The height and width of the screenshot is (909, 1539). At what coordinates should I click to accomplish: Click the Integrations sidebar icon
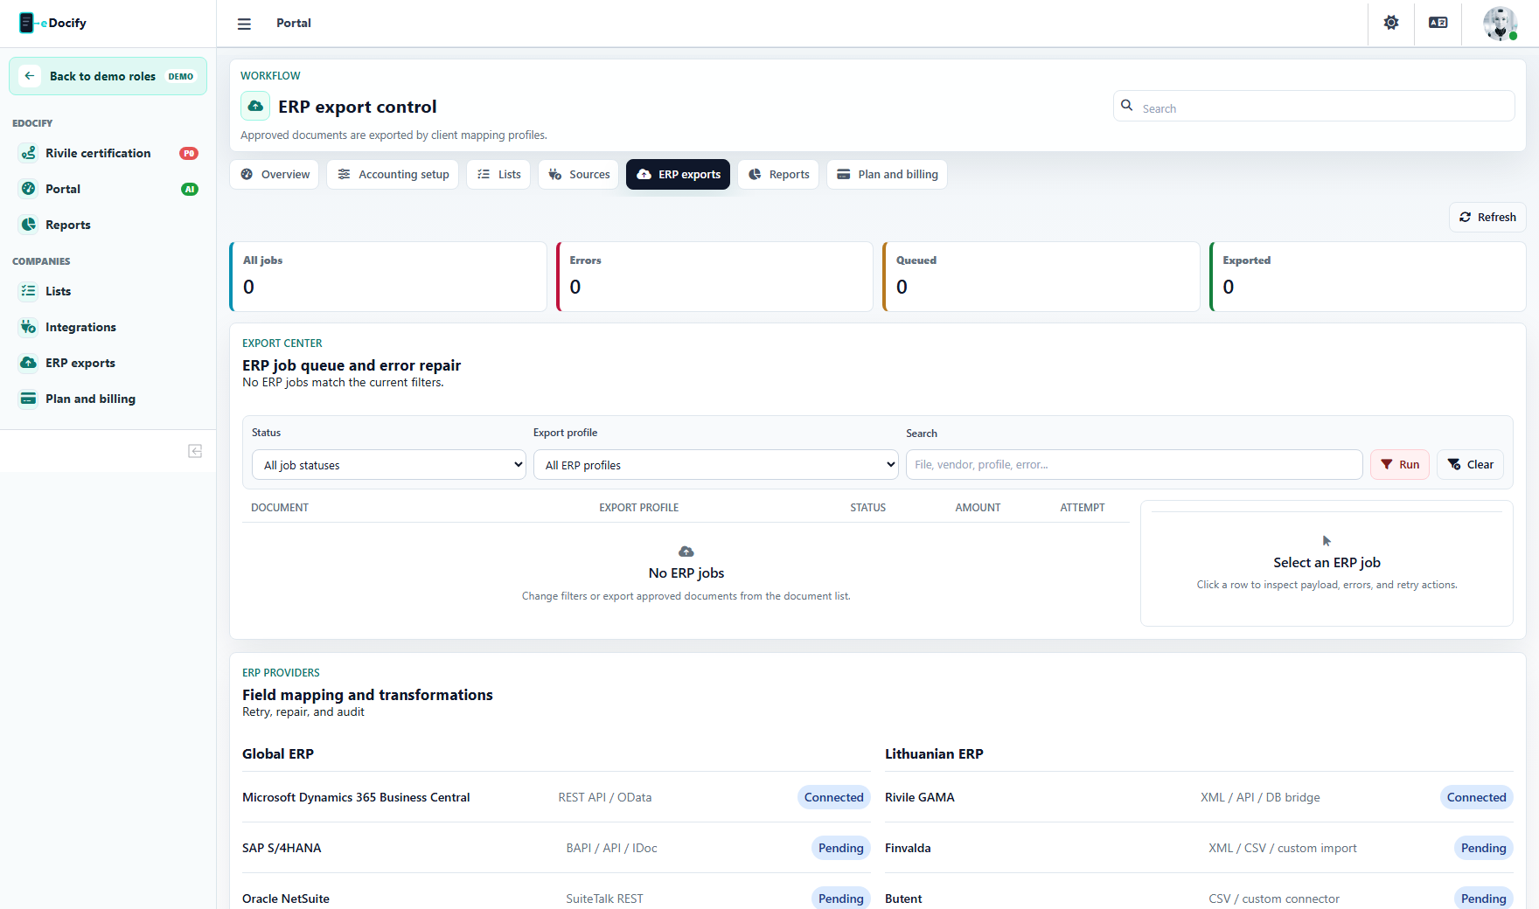[29, 327]
